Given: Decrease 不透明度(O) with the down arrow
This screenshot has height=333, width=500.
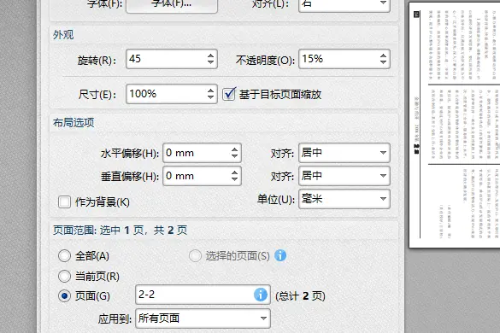Looking at the screenshot, I should 383,62.
